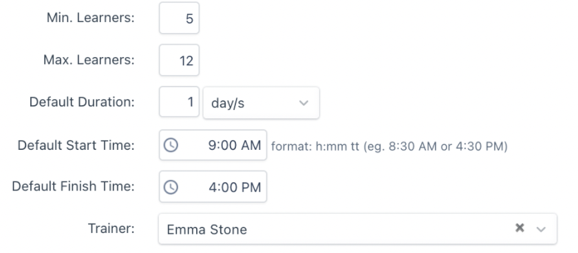Click the Min. Learners label
The width and height of the screenshot is (578, 253).
coord(91,18)
